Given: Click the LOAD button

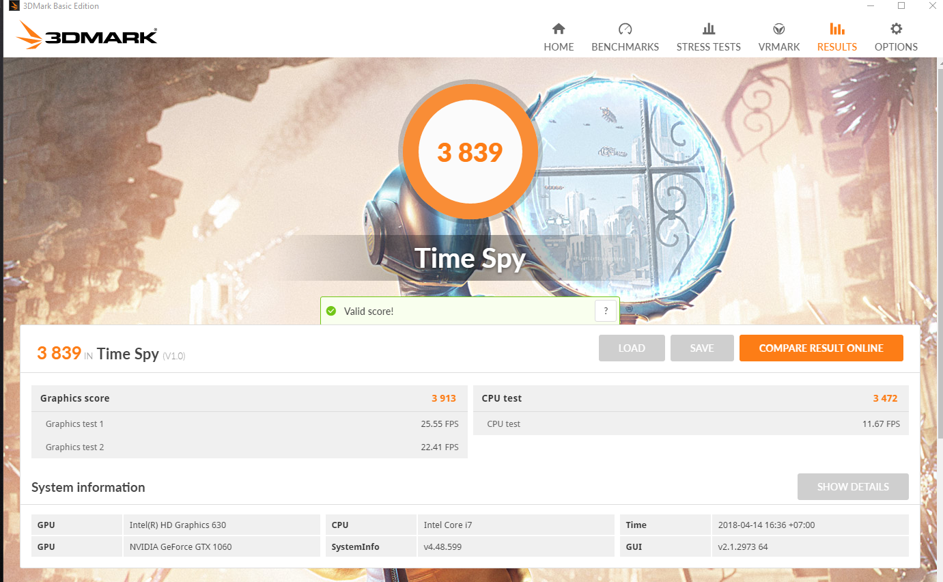Looking at the screenshot, I should [632, 348].
